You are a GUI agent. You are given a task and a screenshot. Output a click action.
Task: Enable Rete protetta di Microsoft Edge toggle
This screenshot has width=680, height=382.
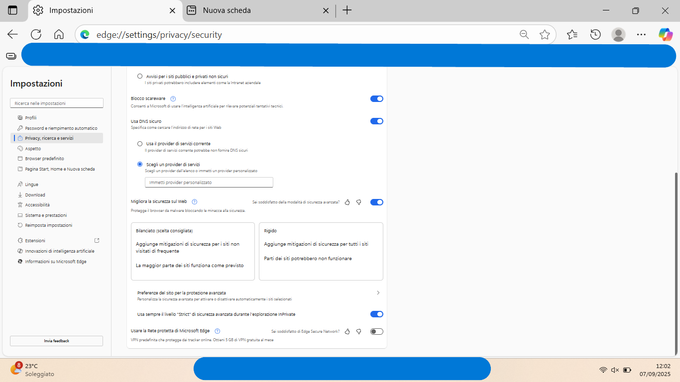click(x=377, y=331)
